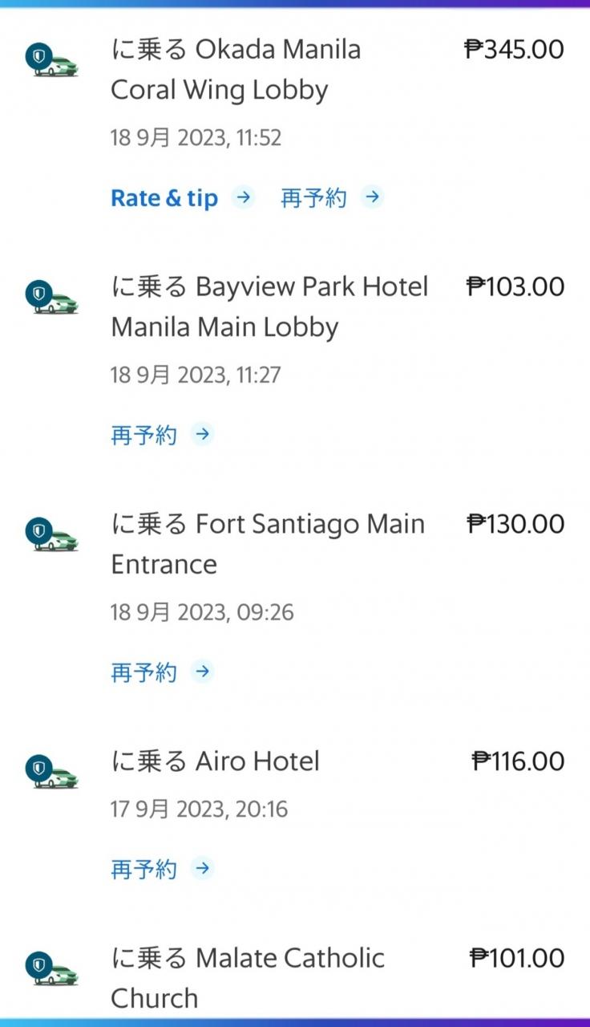Click rebook arrow icon under Okada Manila ride

(x=373, y=197)
